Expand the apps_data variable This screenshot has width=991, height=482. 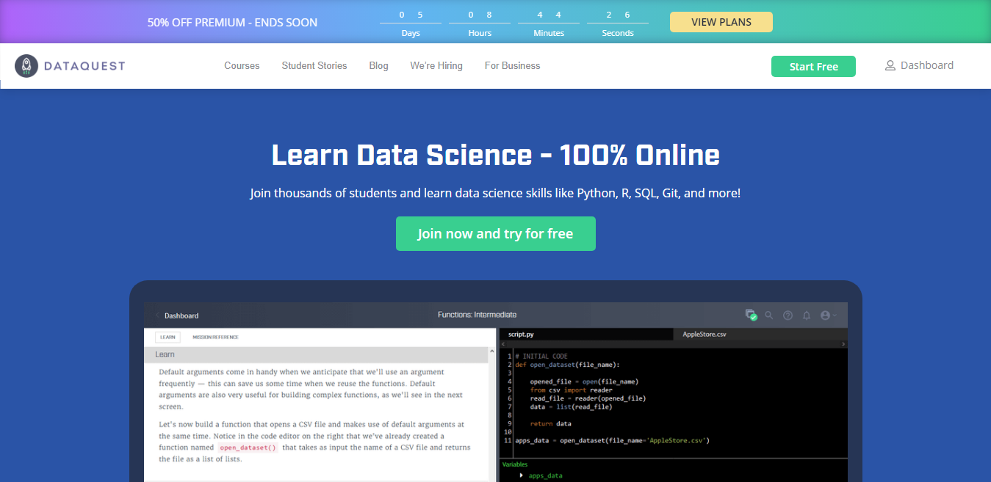(x=522, y=475)
